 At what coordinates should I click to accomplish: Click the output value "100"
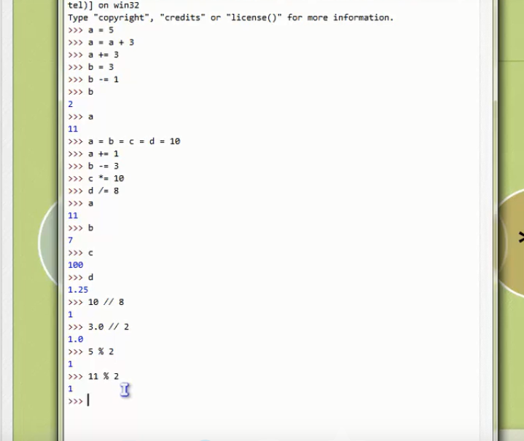(76, 265)
